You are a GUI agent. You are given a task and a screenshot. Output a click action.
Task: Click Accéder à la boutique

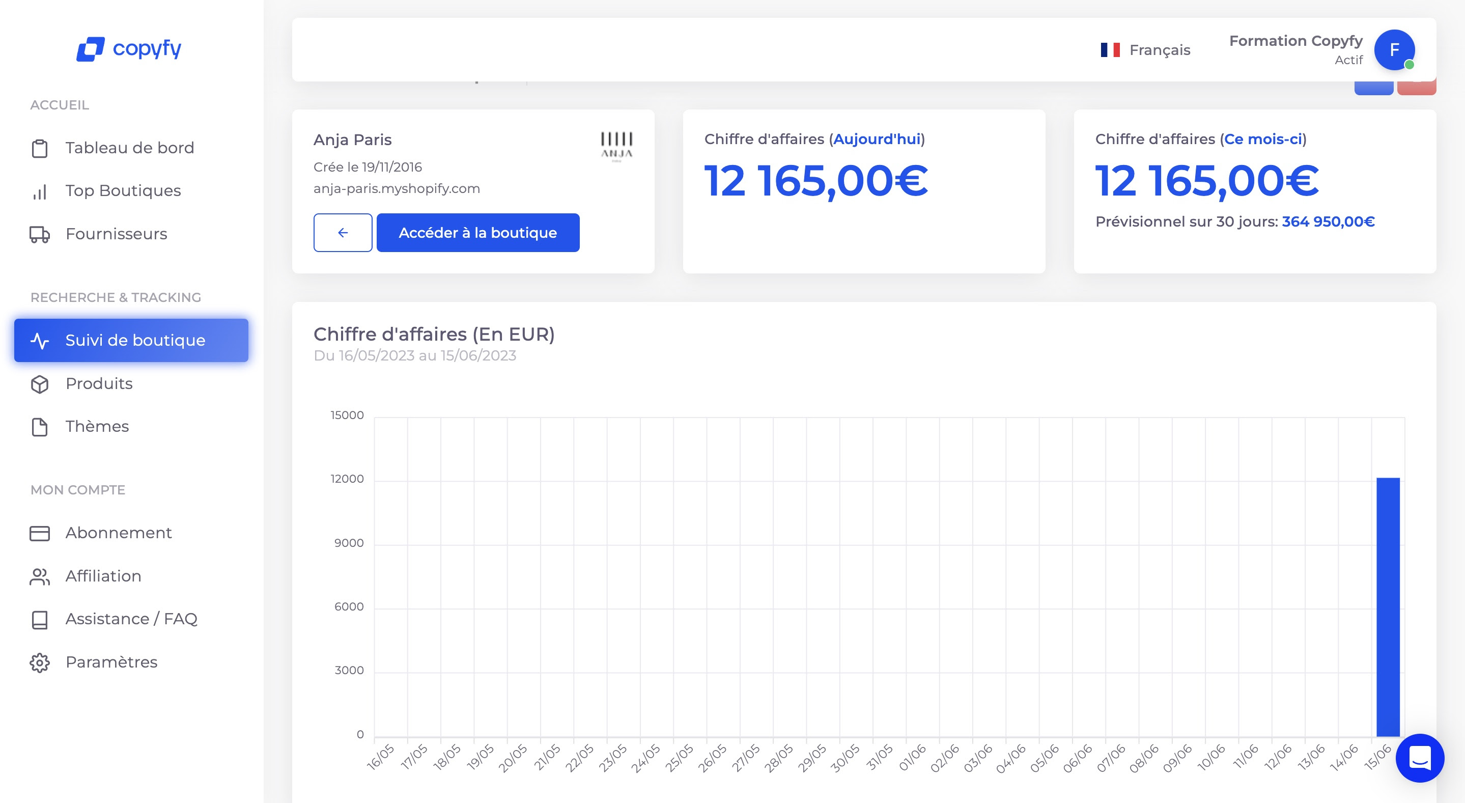(477, 233)
